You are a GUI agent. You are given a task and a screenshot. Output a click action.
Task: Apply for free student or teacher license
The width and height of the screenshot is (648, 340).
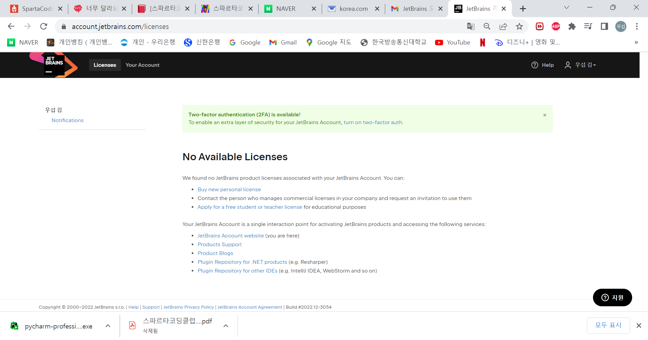click(250, 207)
